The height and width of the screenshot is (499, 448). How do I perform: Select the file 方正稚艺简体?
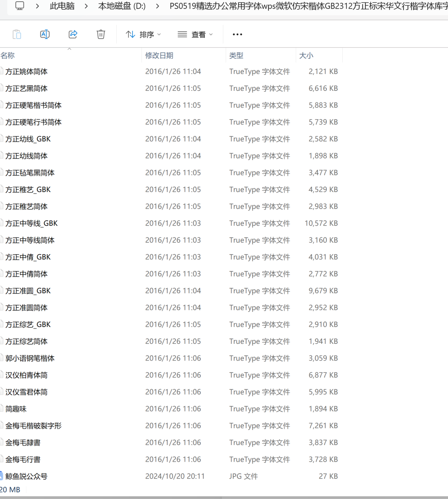coord(27,207)
